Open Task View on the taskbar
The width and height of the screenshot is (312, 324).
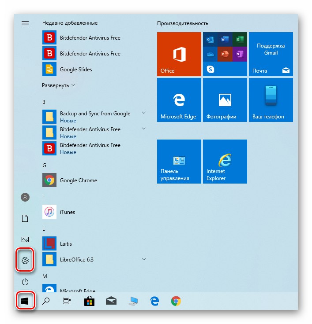[67, 301]
